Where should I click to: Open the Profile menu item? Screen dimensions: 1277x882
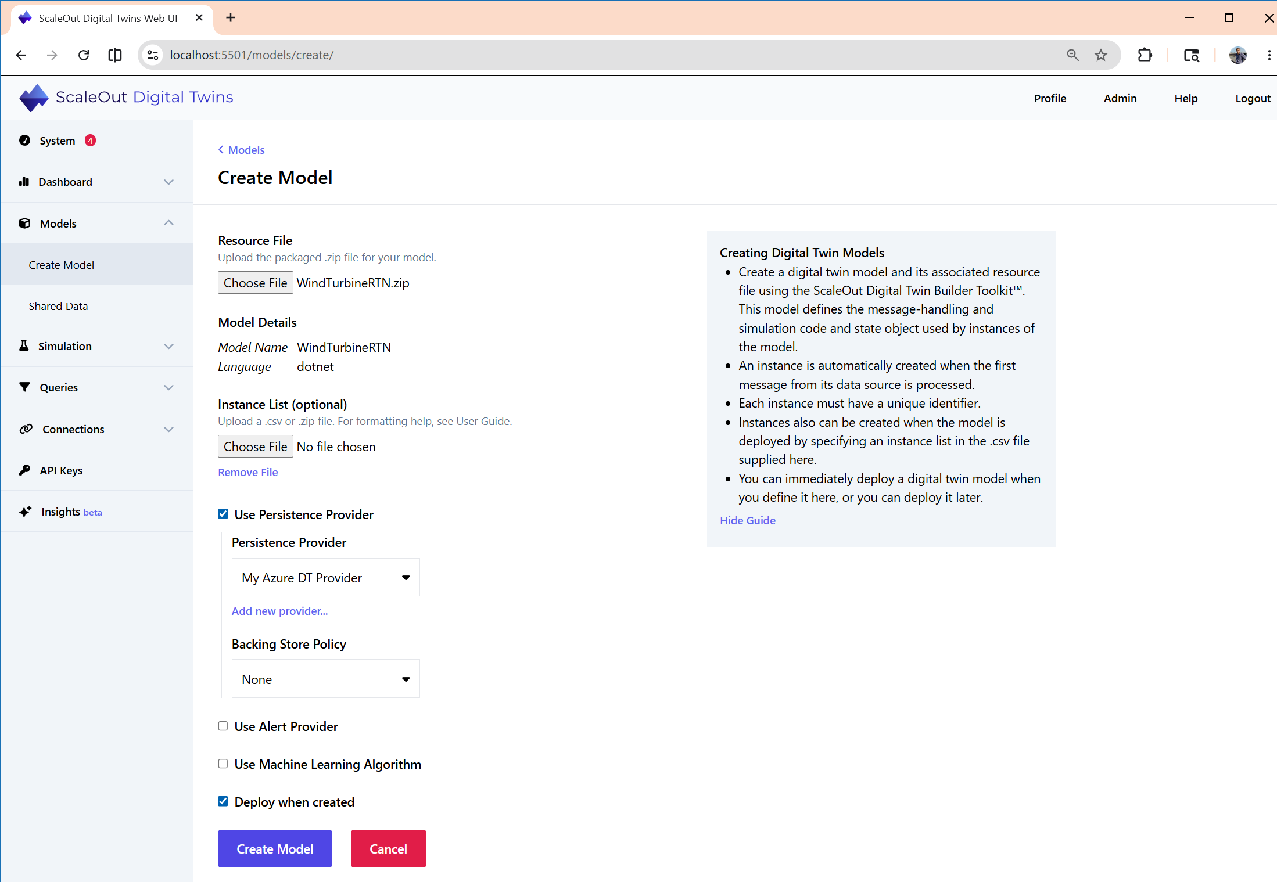(1050, 98)
